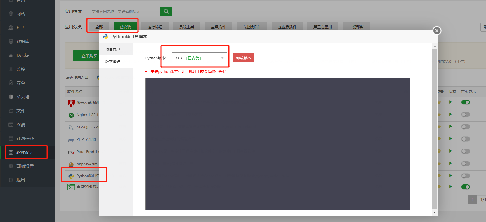Click the dialog scrollbar up arrow
Viewport: 486px width, 222px height.
(x=435, y=46)
